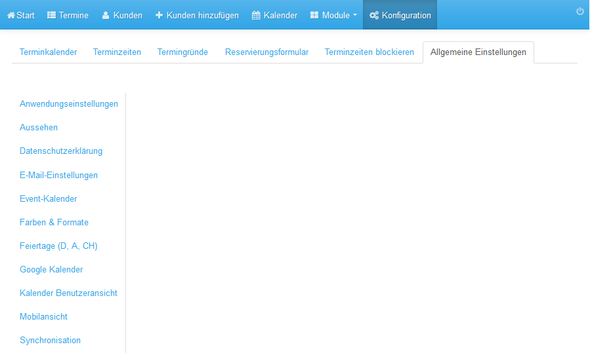Click the list icon beside Termine
Image resolution: width=590 pixels, height=353 pixels.
coord(52,15)
